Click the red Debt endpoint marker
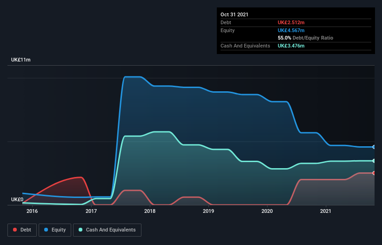Screen dimensions: 382x245 [x=374, y=173]
